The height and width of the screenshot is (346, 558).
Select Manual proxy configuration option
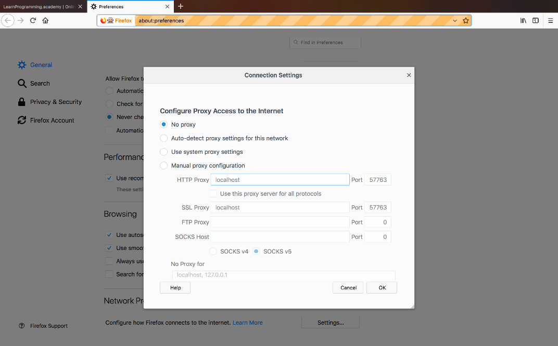pyautogui.click(x=163, y=166)
